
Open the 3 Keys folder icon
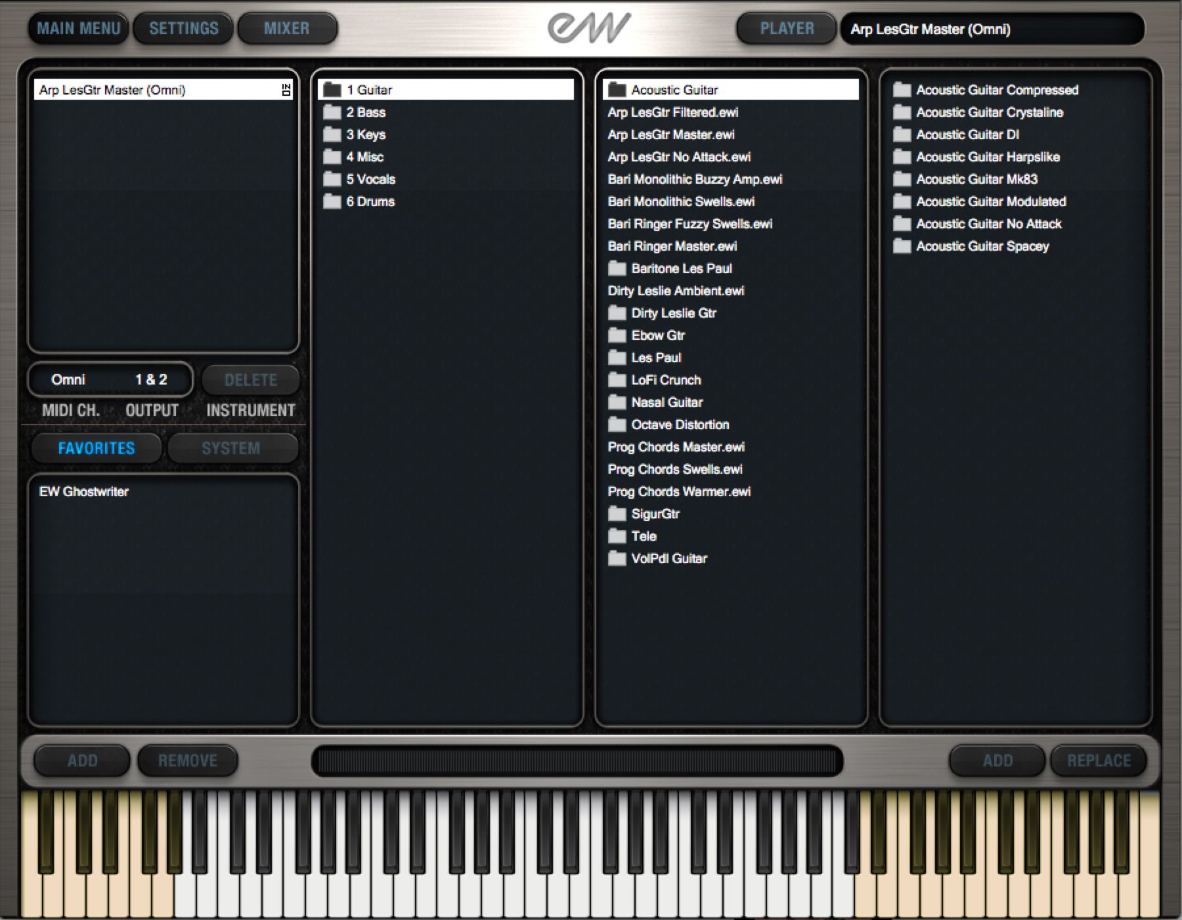332,135
